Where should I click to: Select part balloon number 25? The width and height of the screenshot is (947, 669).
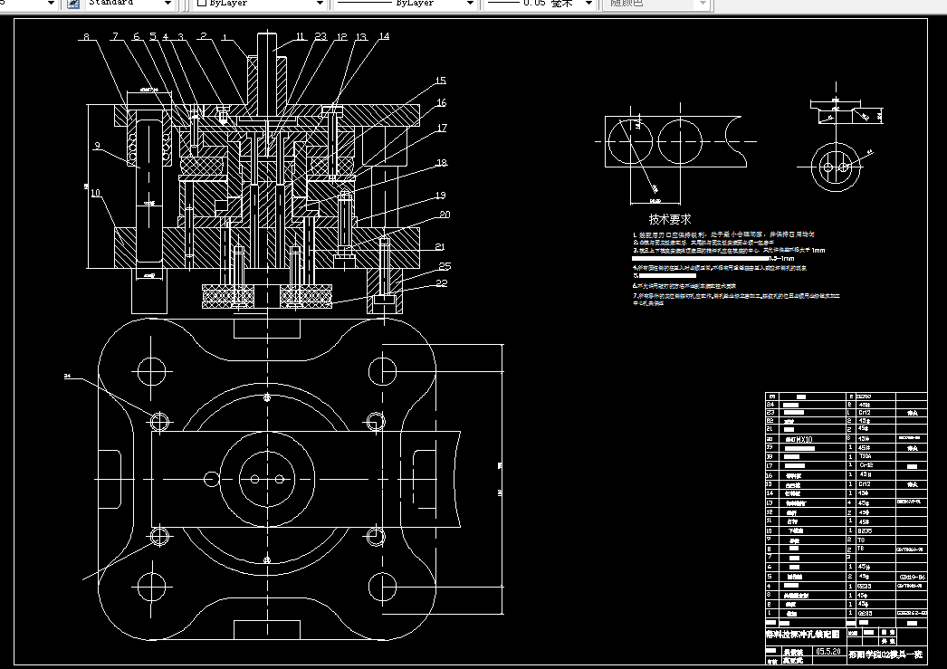(445, 266)
